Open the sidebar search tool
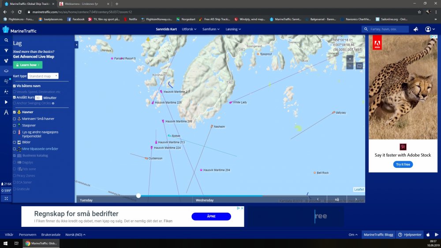 tap(6, 40)
